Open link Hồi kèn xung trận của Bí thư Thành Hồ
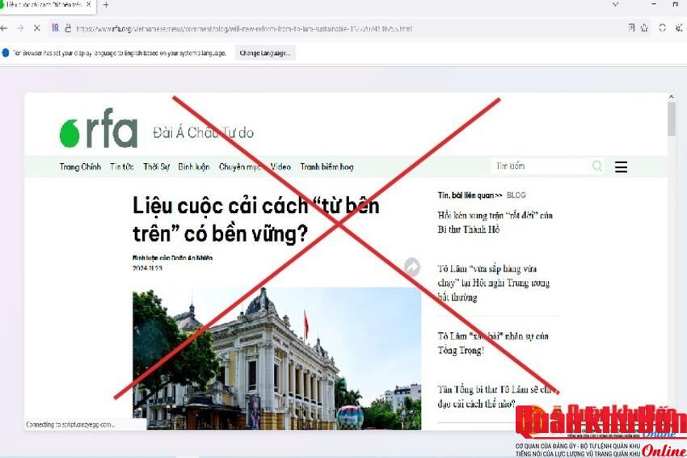The height and width of the screenshot is (458, 687). pyautogui.click(x=495, y=222)
